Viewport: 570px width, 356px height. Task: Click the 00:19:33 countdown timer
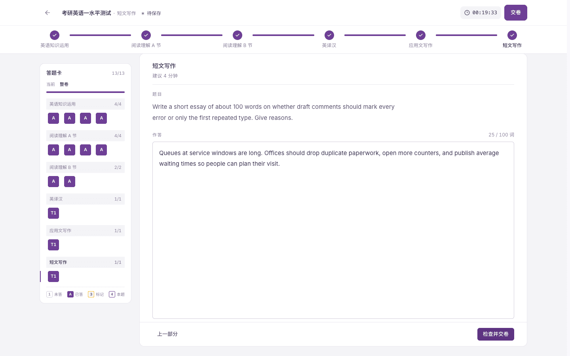coord(481,13)
